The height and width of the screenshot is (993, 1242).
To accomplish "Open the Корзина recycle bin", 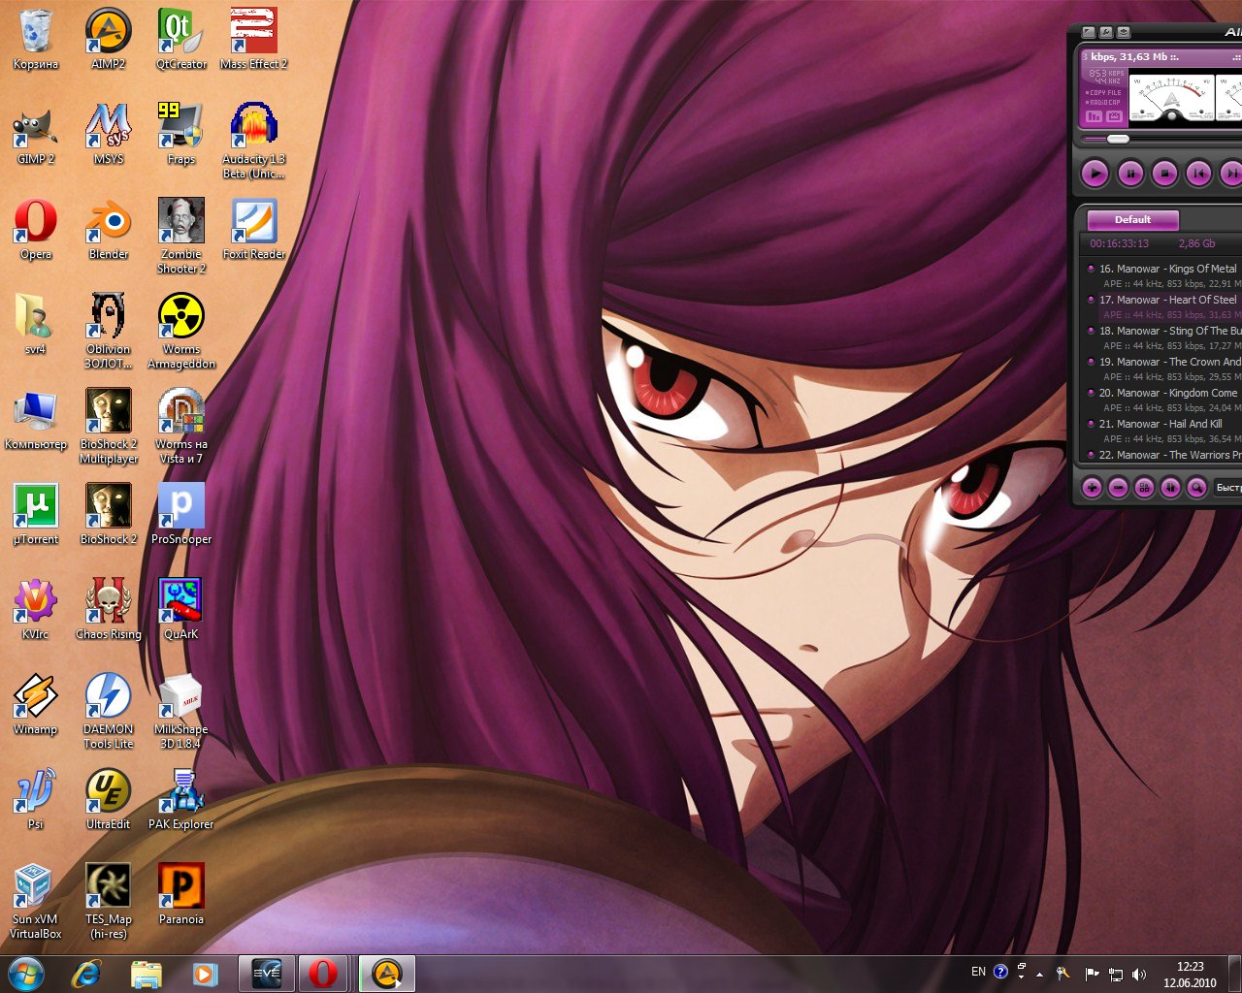I will [36, 39].
